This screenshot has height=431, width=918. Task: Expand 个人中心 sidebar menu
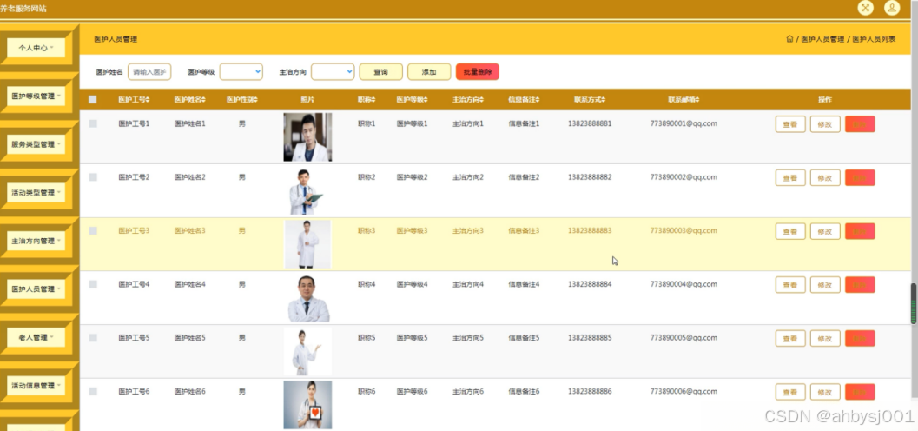pyautogui.click(x=36, y=48)
